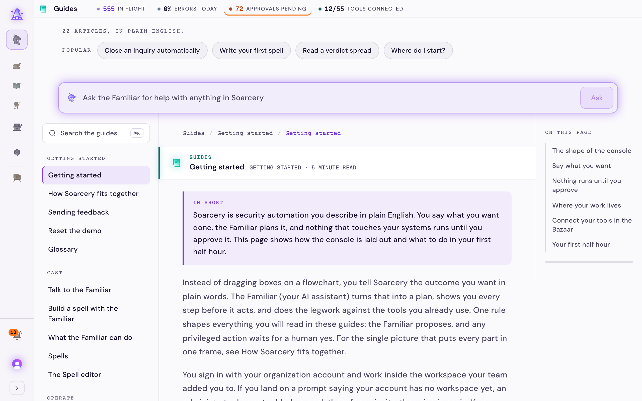Open the user profile avatar

[x=17, y=364]
